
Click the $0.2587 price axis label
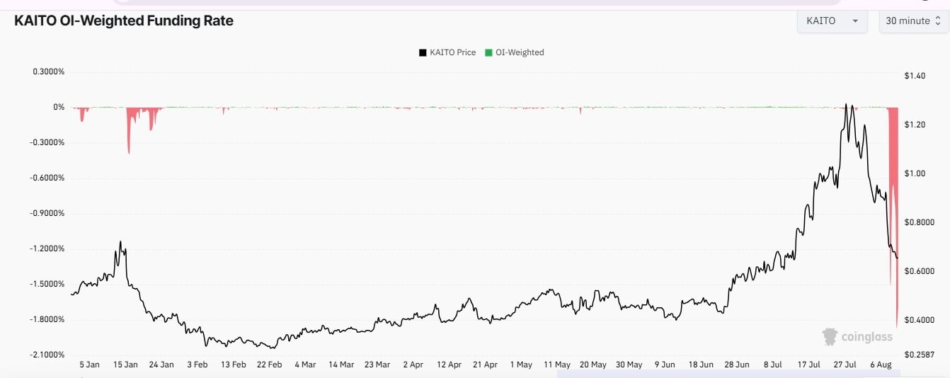tap(920, 355)
